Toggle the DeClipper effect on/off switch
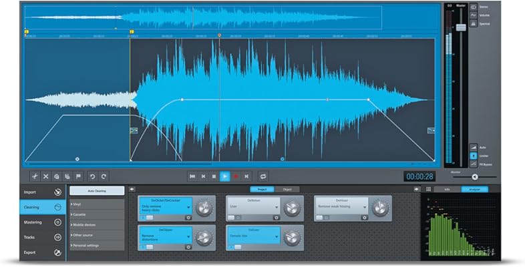Screen dimensions: 525x267 [149, 246]
